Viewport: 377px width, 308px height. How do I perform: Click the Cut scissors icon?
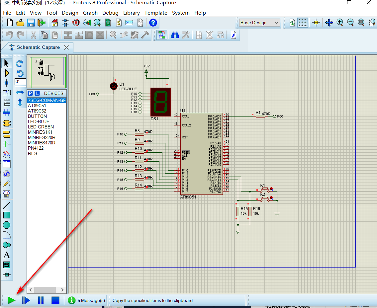click(x=34, y=35)
